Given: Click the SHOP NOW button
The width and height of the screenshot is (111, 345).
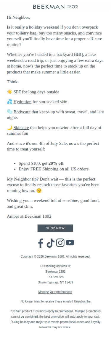Looking at the screenshot, I should pos(55,228).
